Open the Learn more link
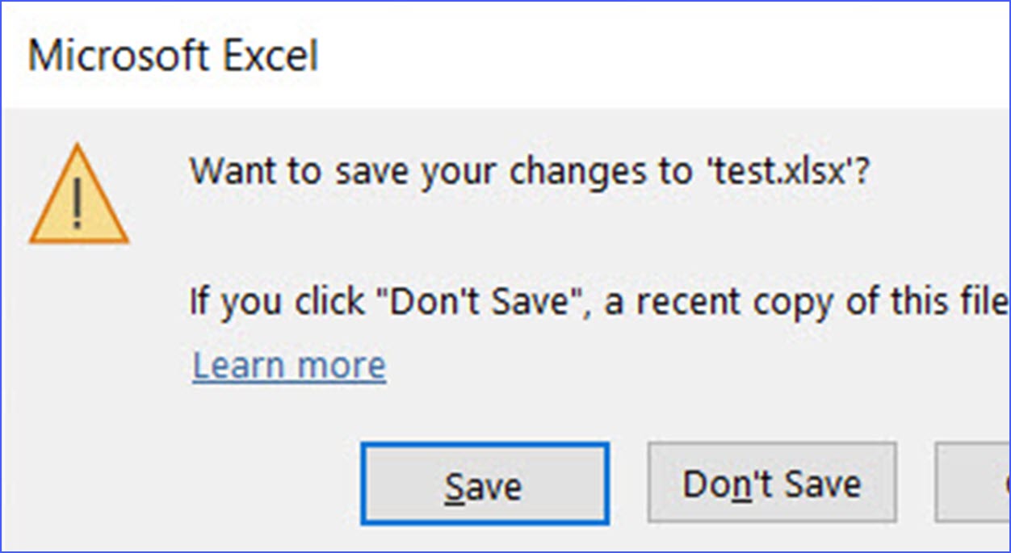 click(289, 366)
